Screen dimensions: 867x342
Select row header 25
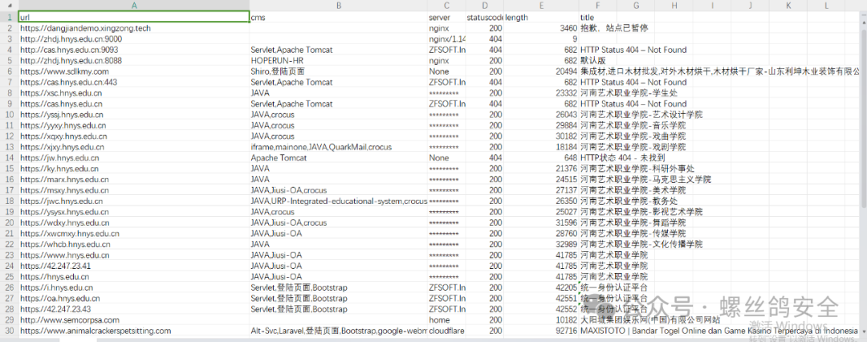[x=9, y=277]
